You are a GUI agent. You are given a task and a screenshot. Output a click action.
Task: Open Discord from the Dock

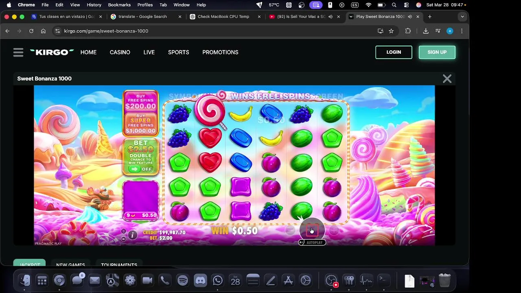click(200, 280)
